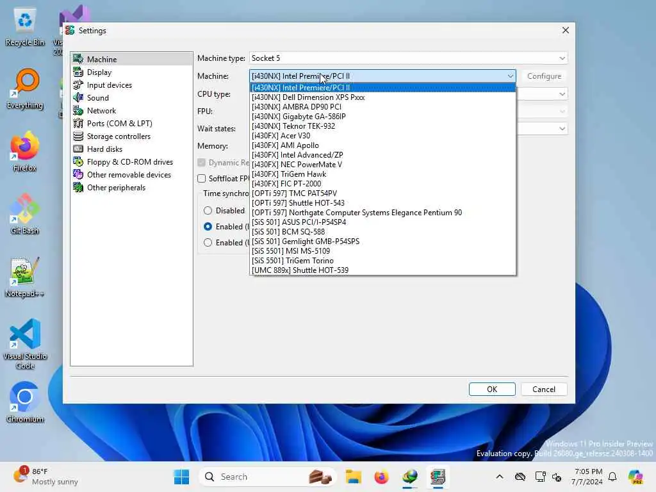Expand the CPU type dropdown arrow
Image resolution: width=656 pixels, height=492 pixels.
(562, 94)
